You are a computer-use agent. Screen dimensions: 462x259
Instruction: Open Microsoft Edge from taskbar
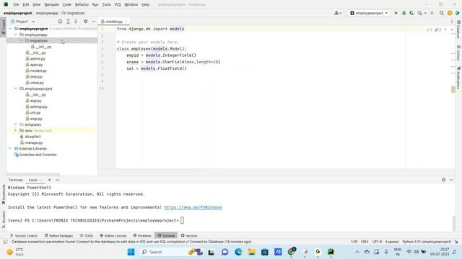(238, 252)
